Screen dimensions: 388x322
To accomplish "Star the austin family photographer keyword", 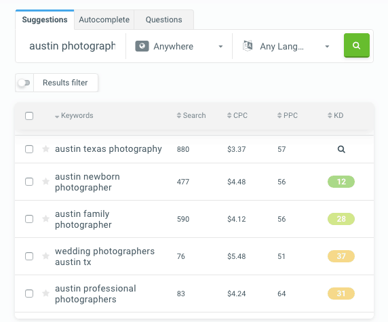I will pos(45,219).
